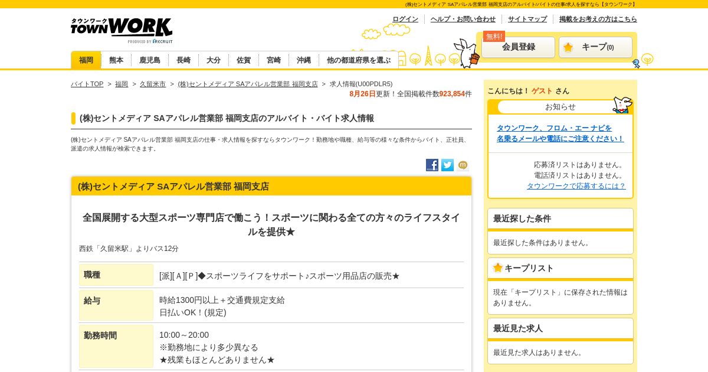
Task: Open the タウンワーク、フロム・エー ナビ warning notice link
Action: coord(560,133)
